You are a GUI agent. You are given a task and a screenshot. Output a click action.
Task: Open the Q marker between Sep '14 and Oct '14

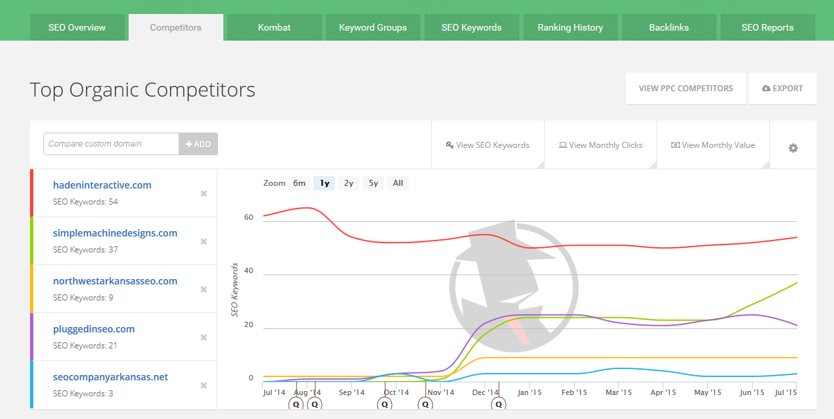[x=385, y=404]
